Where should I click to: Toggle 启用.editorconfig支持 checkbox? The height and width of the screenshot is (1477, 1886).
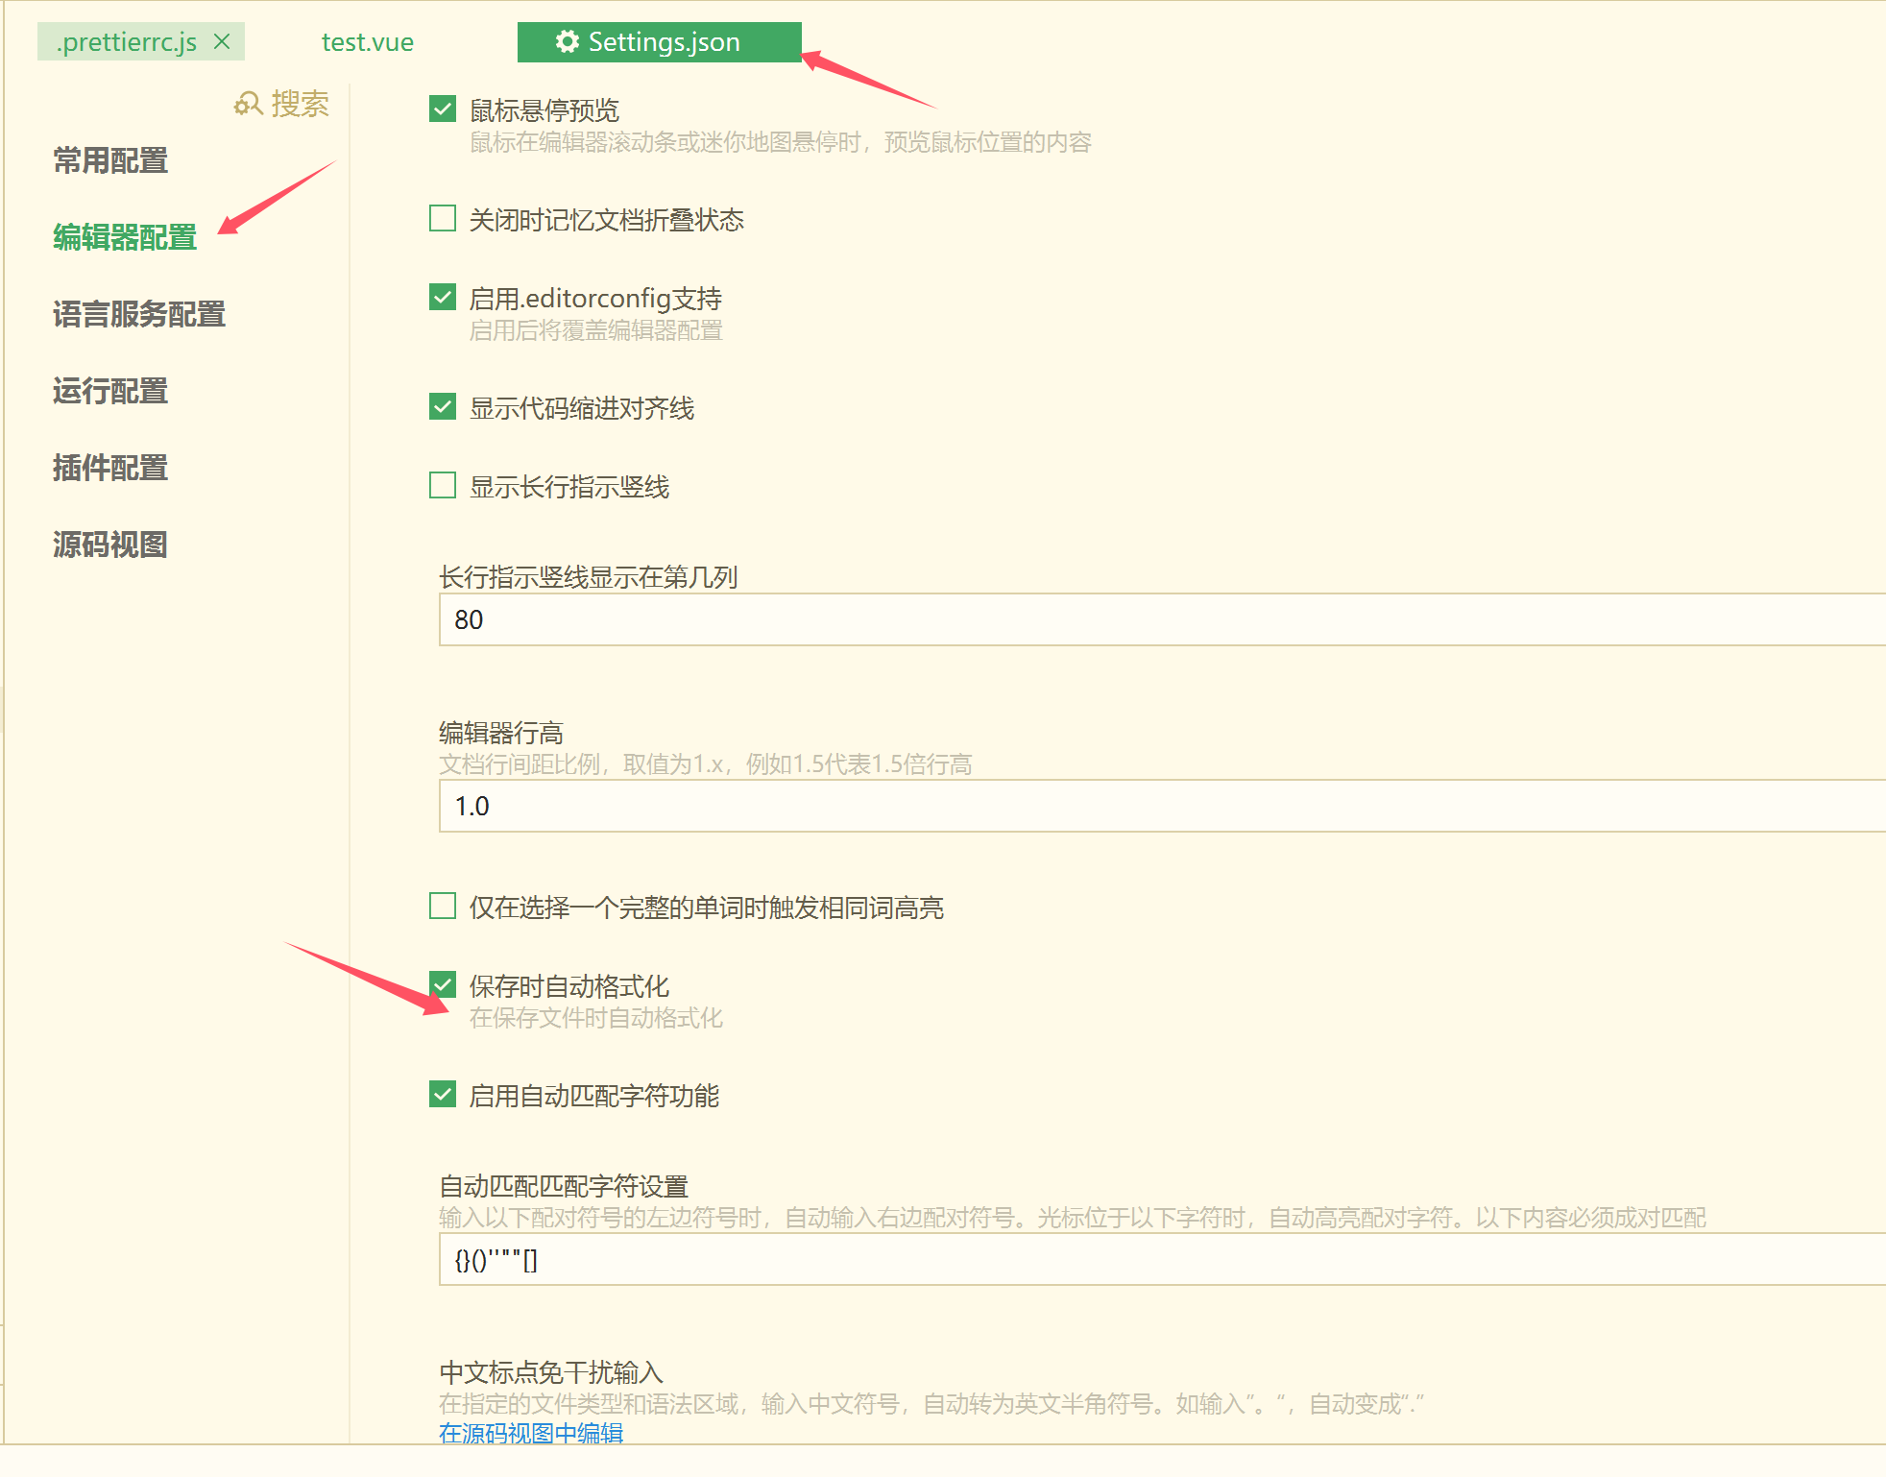(x=443, y=298)
